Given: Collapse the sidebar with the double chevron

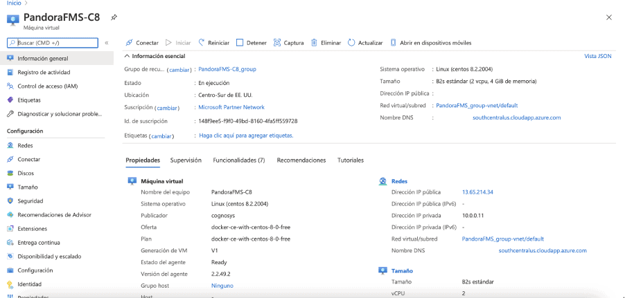Looking at the screenshot, I should pyautogui.click(x=107, y=43).
